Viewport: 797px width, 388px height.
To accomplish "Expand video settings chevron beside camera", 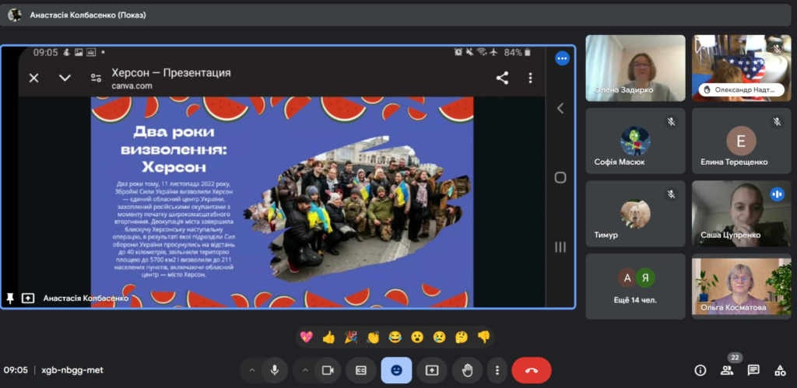I will click(305, 370).
